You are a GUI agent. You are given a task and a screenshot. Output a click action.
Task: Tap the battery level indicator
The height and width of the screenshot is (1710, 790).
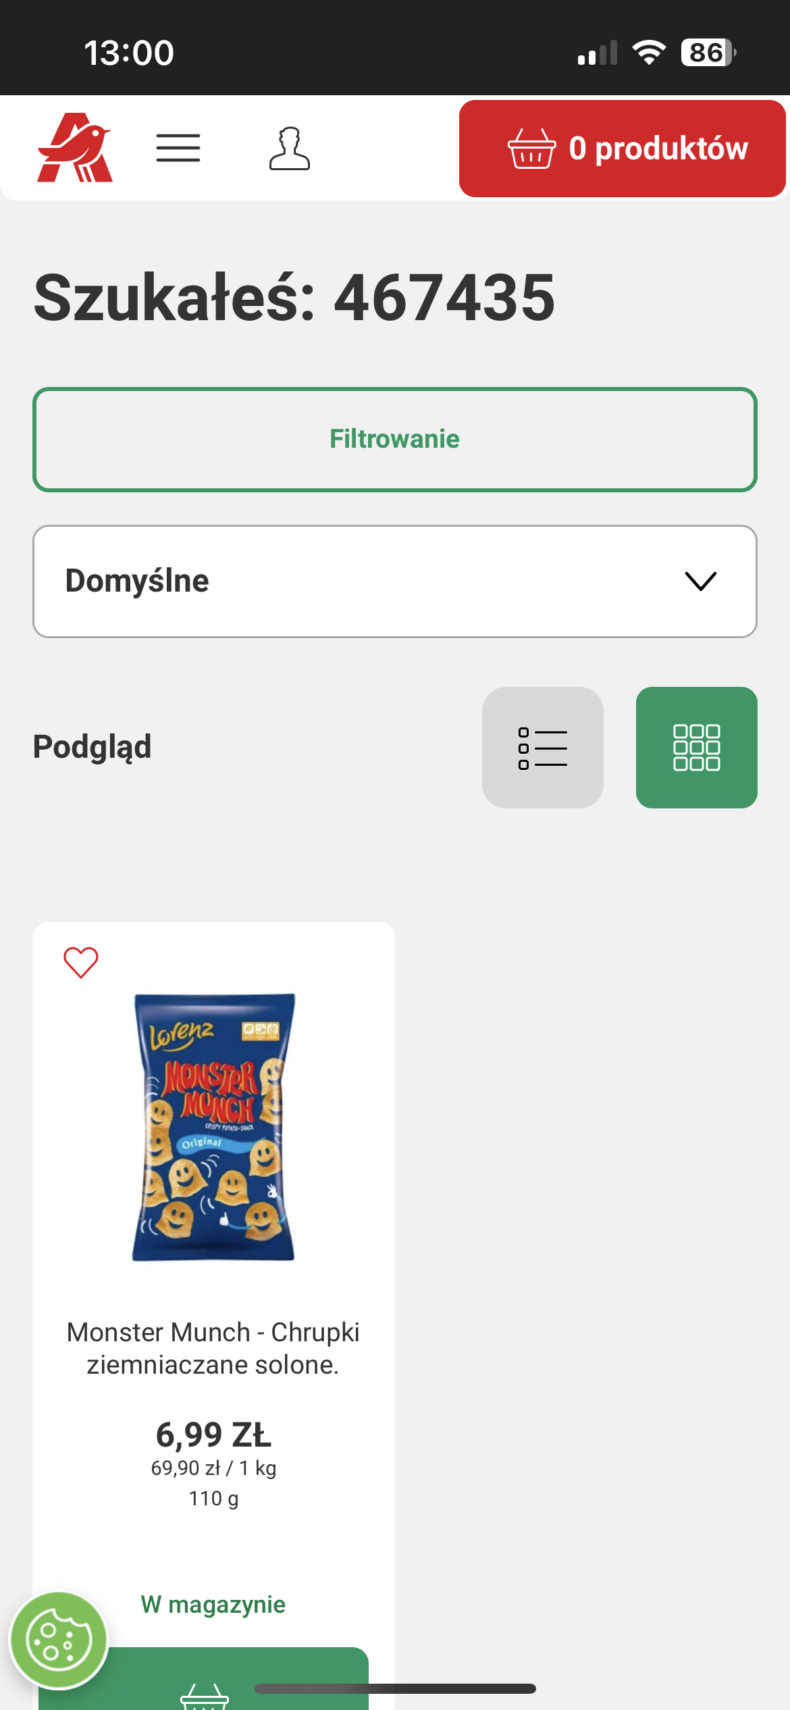click(708, 53)
